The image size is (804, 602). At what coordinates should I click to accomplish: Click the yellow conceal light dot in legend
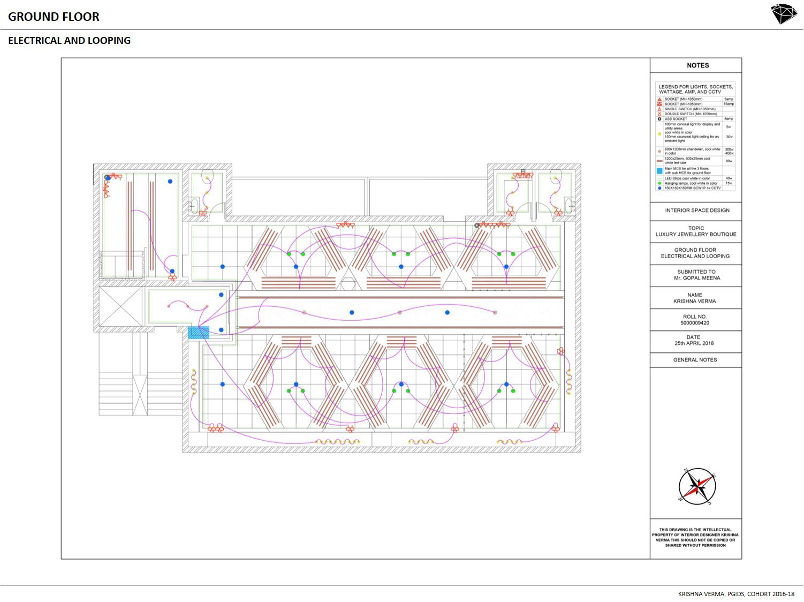click(659, 133)
